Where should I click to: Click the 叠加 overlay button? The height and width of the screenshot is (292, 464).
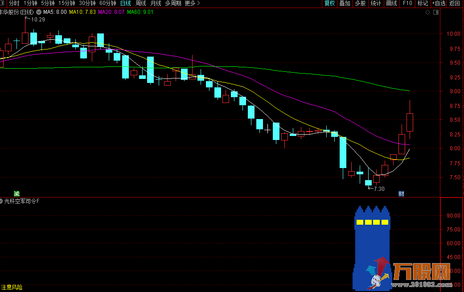point(345,3)
